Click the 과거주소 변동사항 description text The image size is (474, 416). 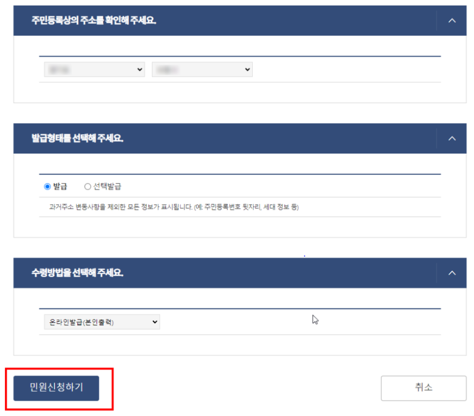(174, 207)
